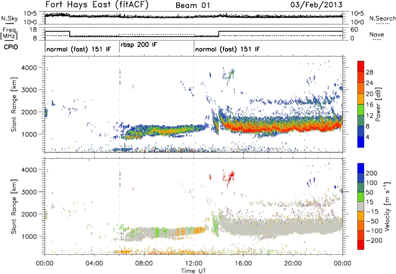Pick the bright blue top velocity colorbar swatch
Image resolution: width=396 pixels, height=274 pixels.
[x=361, y=168]
